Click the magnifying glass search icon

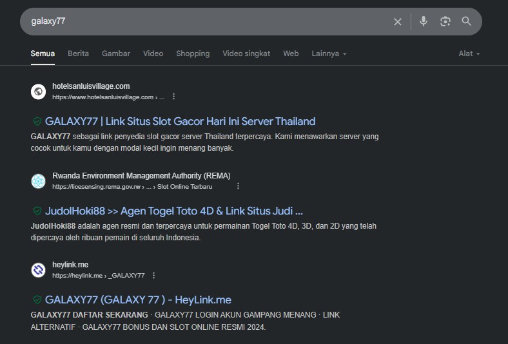tap(466, 21)
